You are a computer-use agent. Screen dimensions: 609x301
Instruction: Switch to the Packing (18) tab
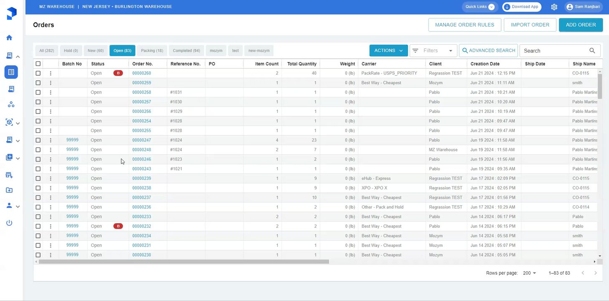click(x=152, y=51)
